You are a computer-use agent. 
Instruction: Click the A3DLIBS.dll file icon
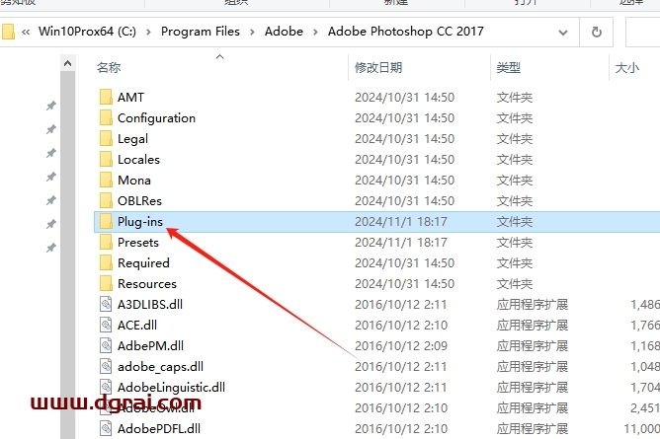106,304
